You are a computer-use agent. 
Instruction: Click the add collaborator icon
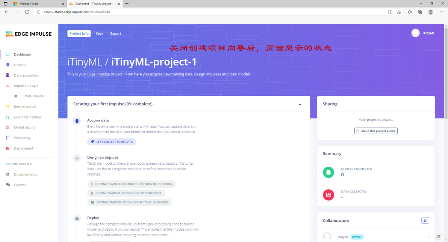(425, 220)
